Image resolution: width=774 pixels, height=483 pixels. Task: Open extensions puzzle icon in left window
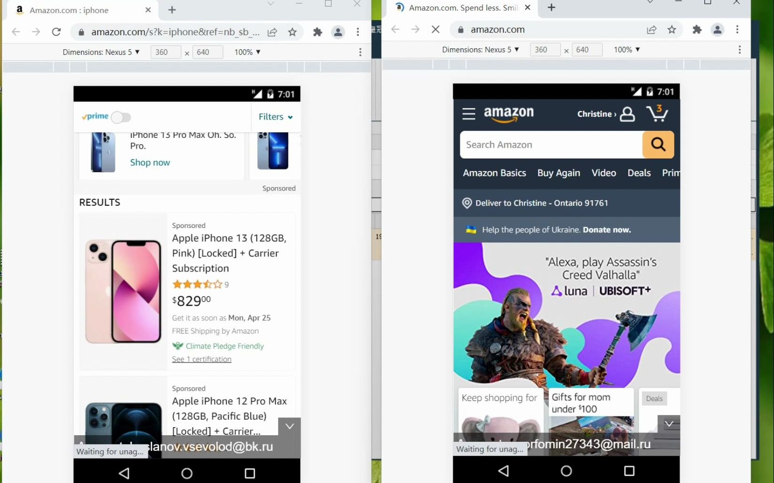pyautogui.click(x=317, y=32)
